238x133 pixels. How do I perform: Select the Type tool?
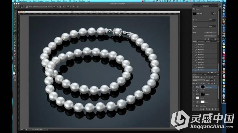(15, 57)
